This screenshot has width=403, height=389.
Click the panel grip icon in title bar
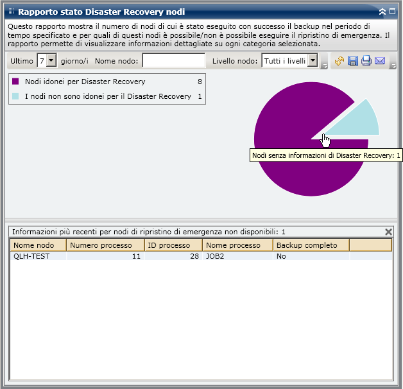(x=11, y=12)
